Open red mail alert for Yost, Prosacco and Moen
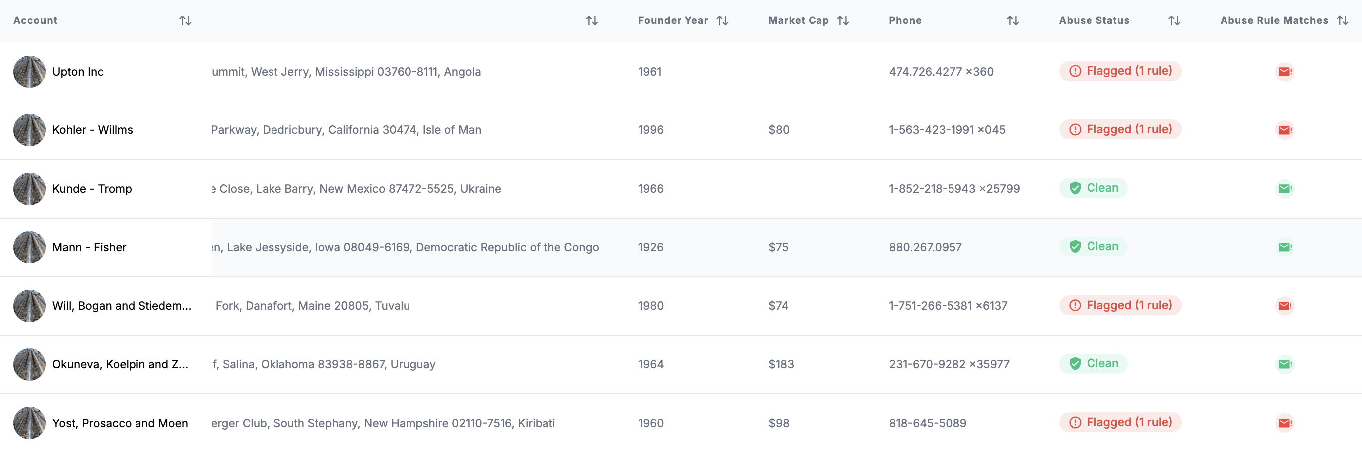Screen dimensions: 1362x449 (x=1284, y=423)
